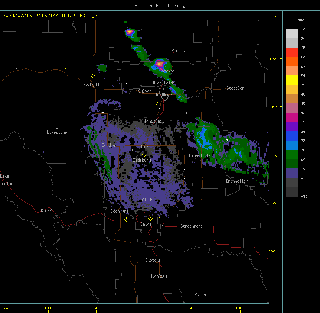
Task: Click the asterisk marker above Limestone
Action: (57, 129)
